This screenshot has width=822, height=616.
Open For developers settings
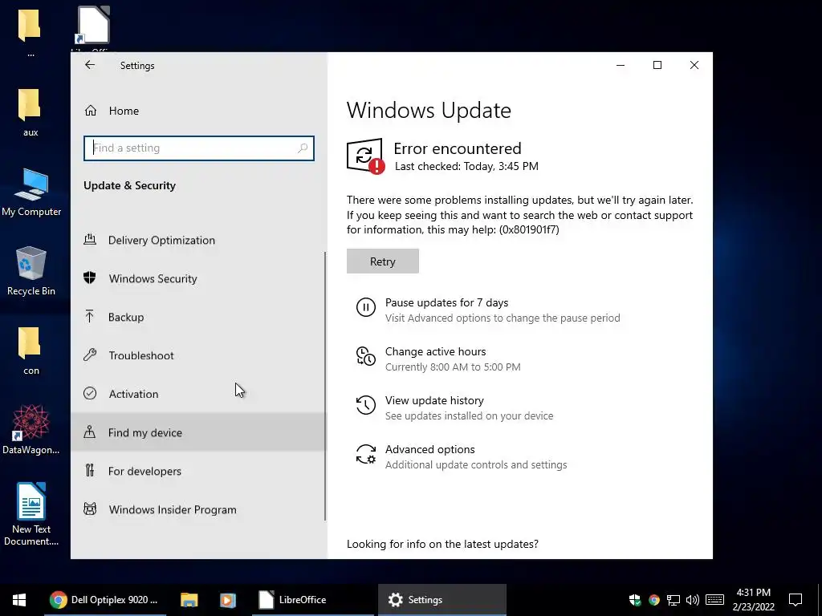click(x=199, y=471)
